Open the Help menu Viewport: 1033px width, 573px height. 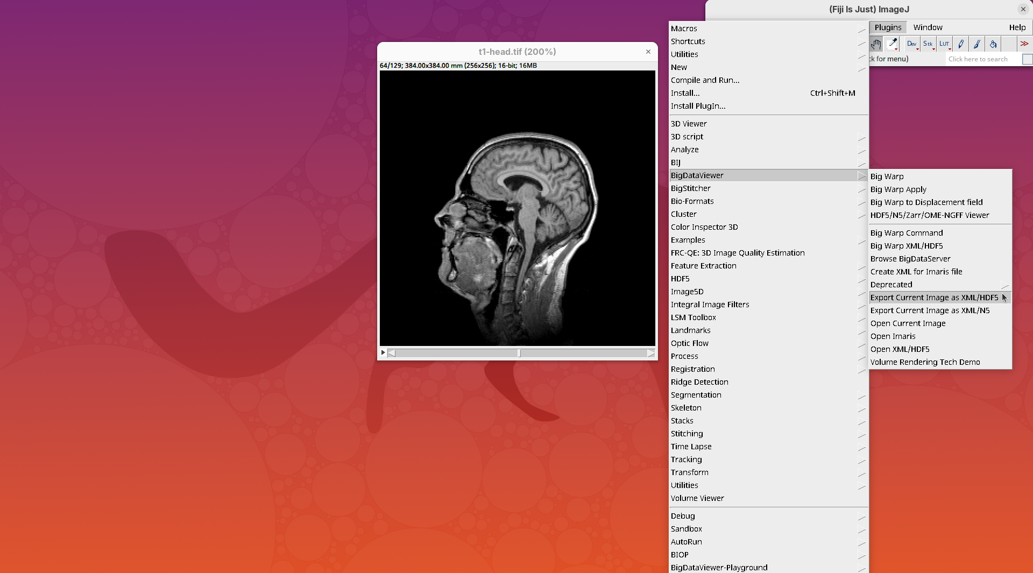click(x=1017, y=27)
